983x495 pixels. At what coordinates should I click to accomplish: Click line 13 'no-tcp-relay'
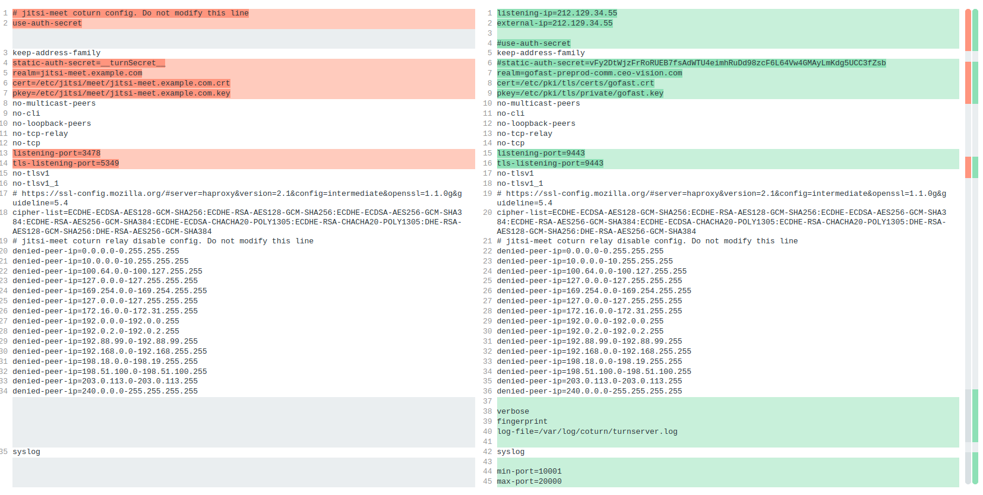point(525,134)
